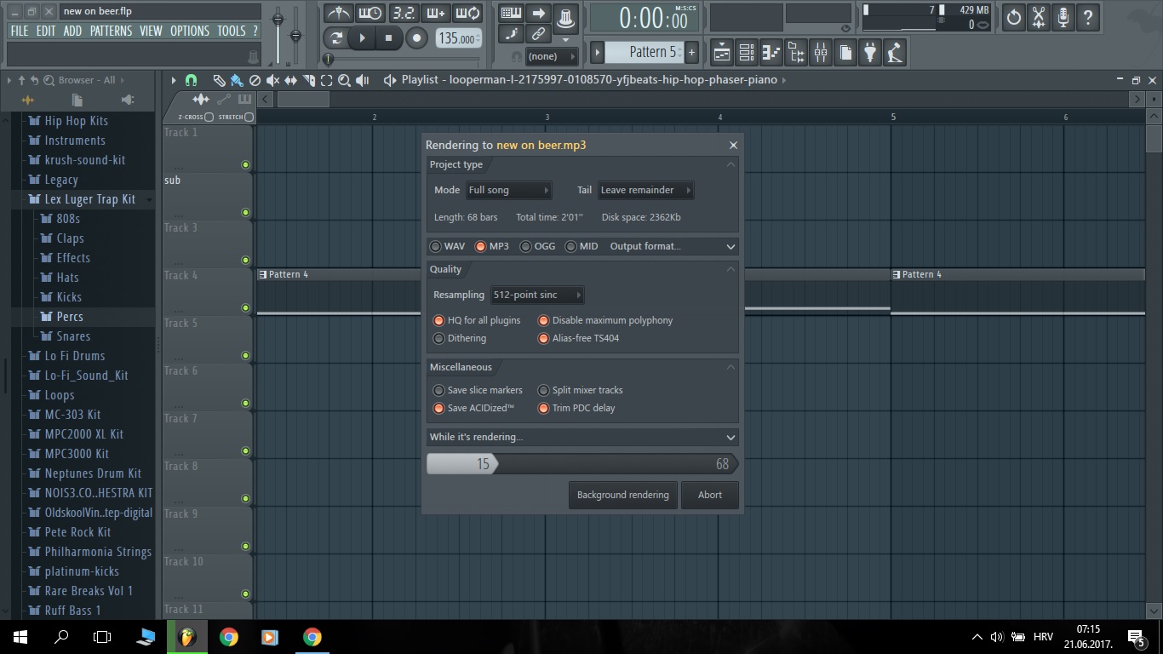Click the main volume slider

tap(278, 34)
